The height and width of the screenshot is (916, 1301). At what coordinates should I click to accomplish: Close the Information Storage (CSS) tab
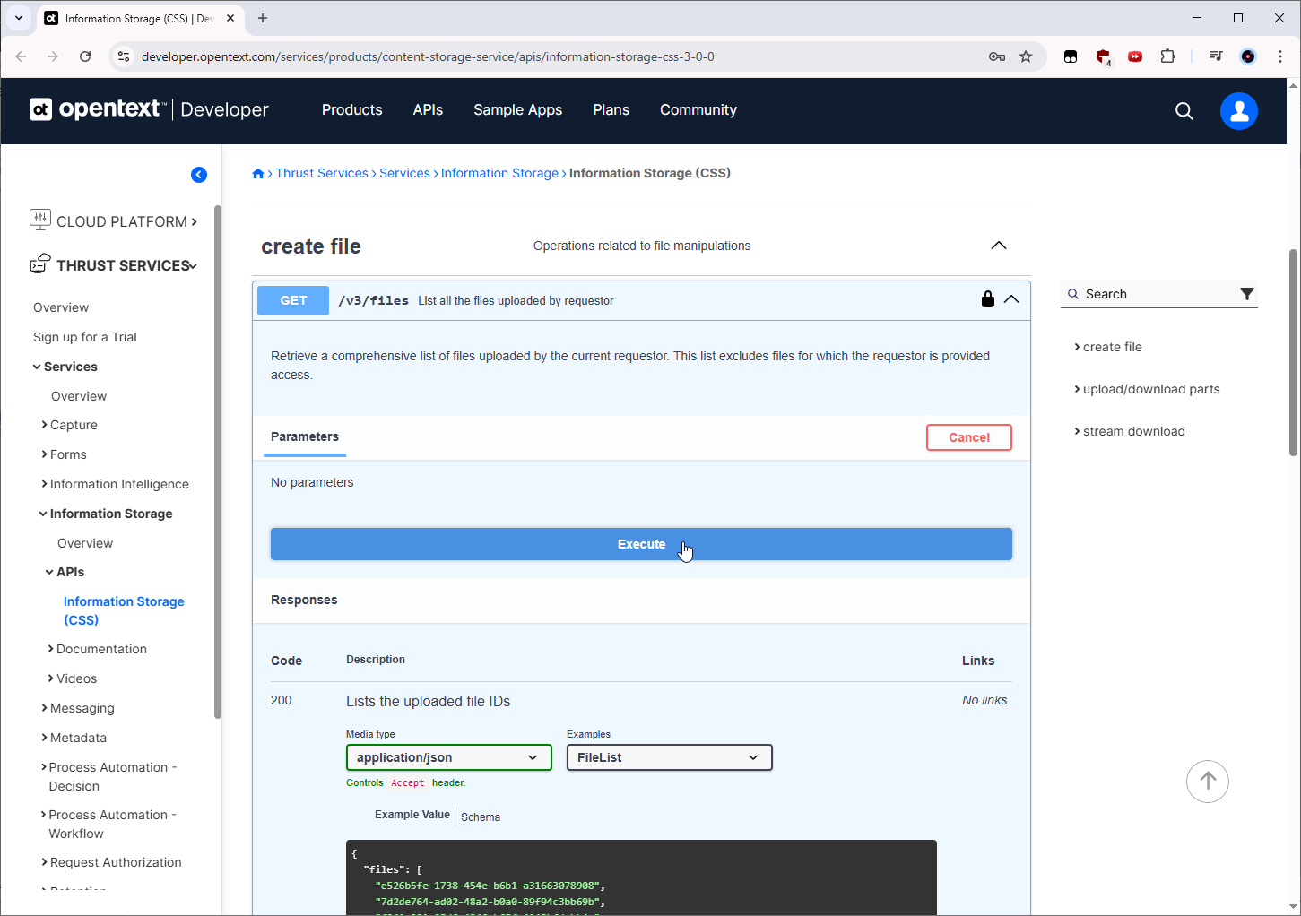[230, 18]
